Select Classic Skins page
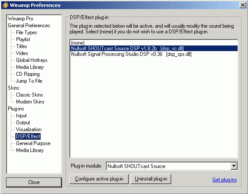Screen dimensions: 248x194 coord(30,95)
